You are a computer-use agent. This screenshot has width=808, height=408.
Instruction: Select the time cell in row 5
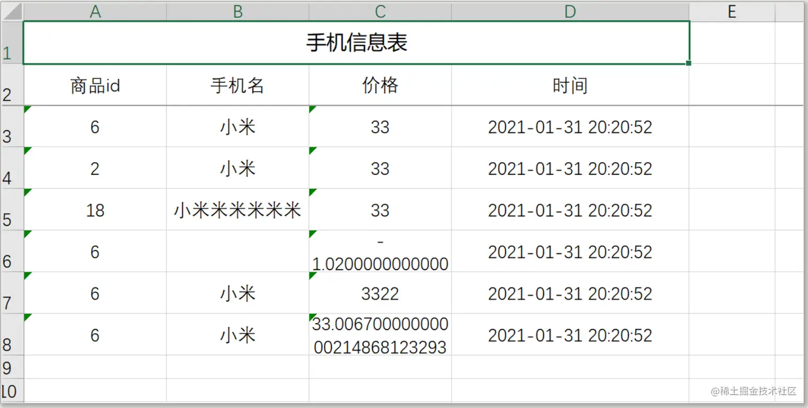pyautogui.click(x=570, y=210)
